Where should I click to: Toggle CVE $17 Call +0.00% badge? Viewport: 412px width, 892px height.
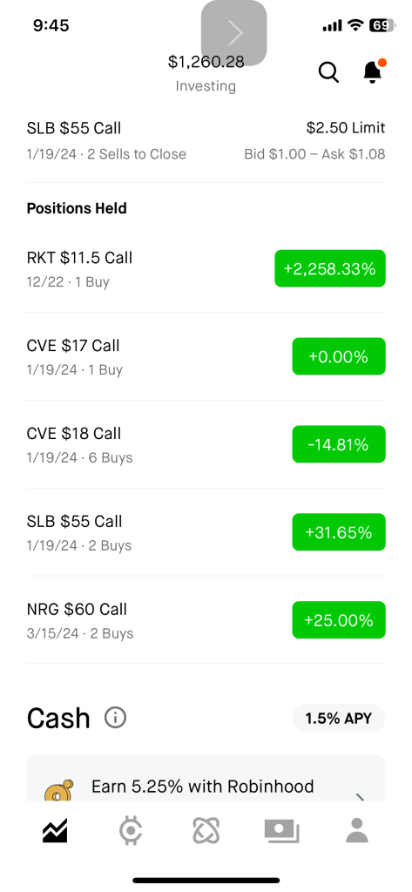click(339, 356)
